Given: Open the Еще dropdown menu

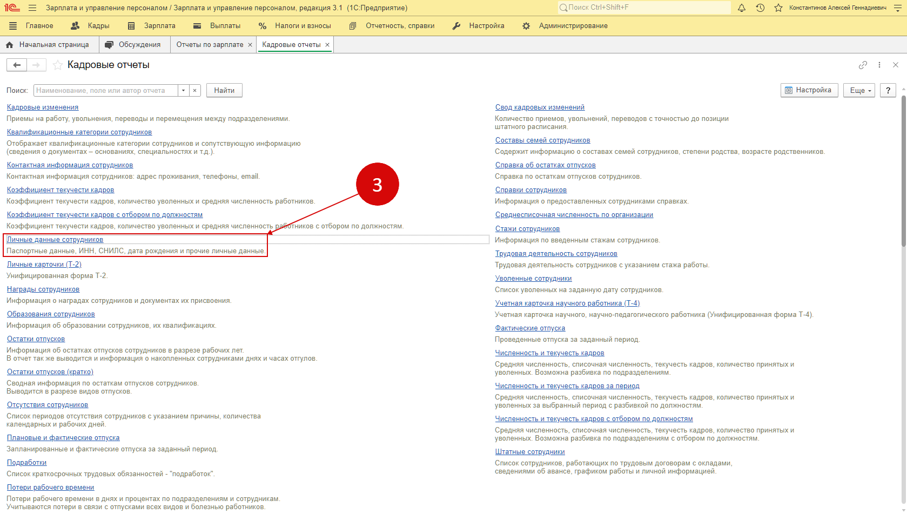Looking at the screenshot, I should (859, 91).
